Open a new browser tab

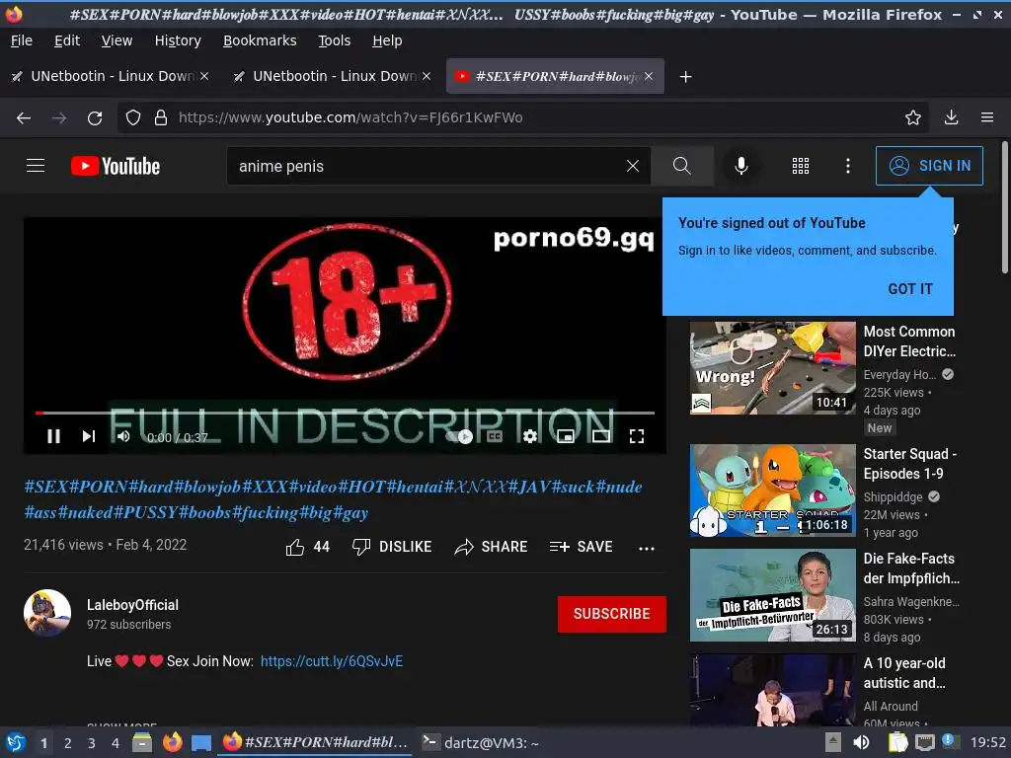pos(685,77)
